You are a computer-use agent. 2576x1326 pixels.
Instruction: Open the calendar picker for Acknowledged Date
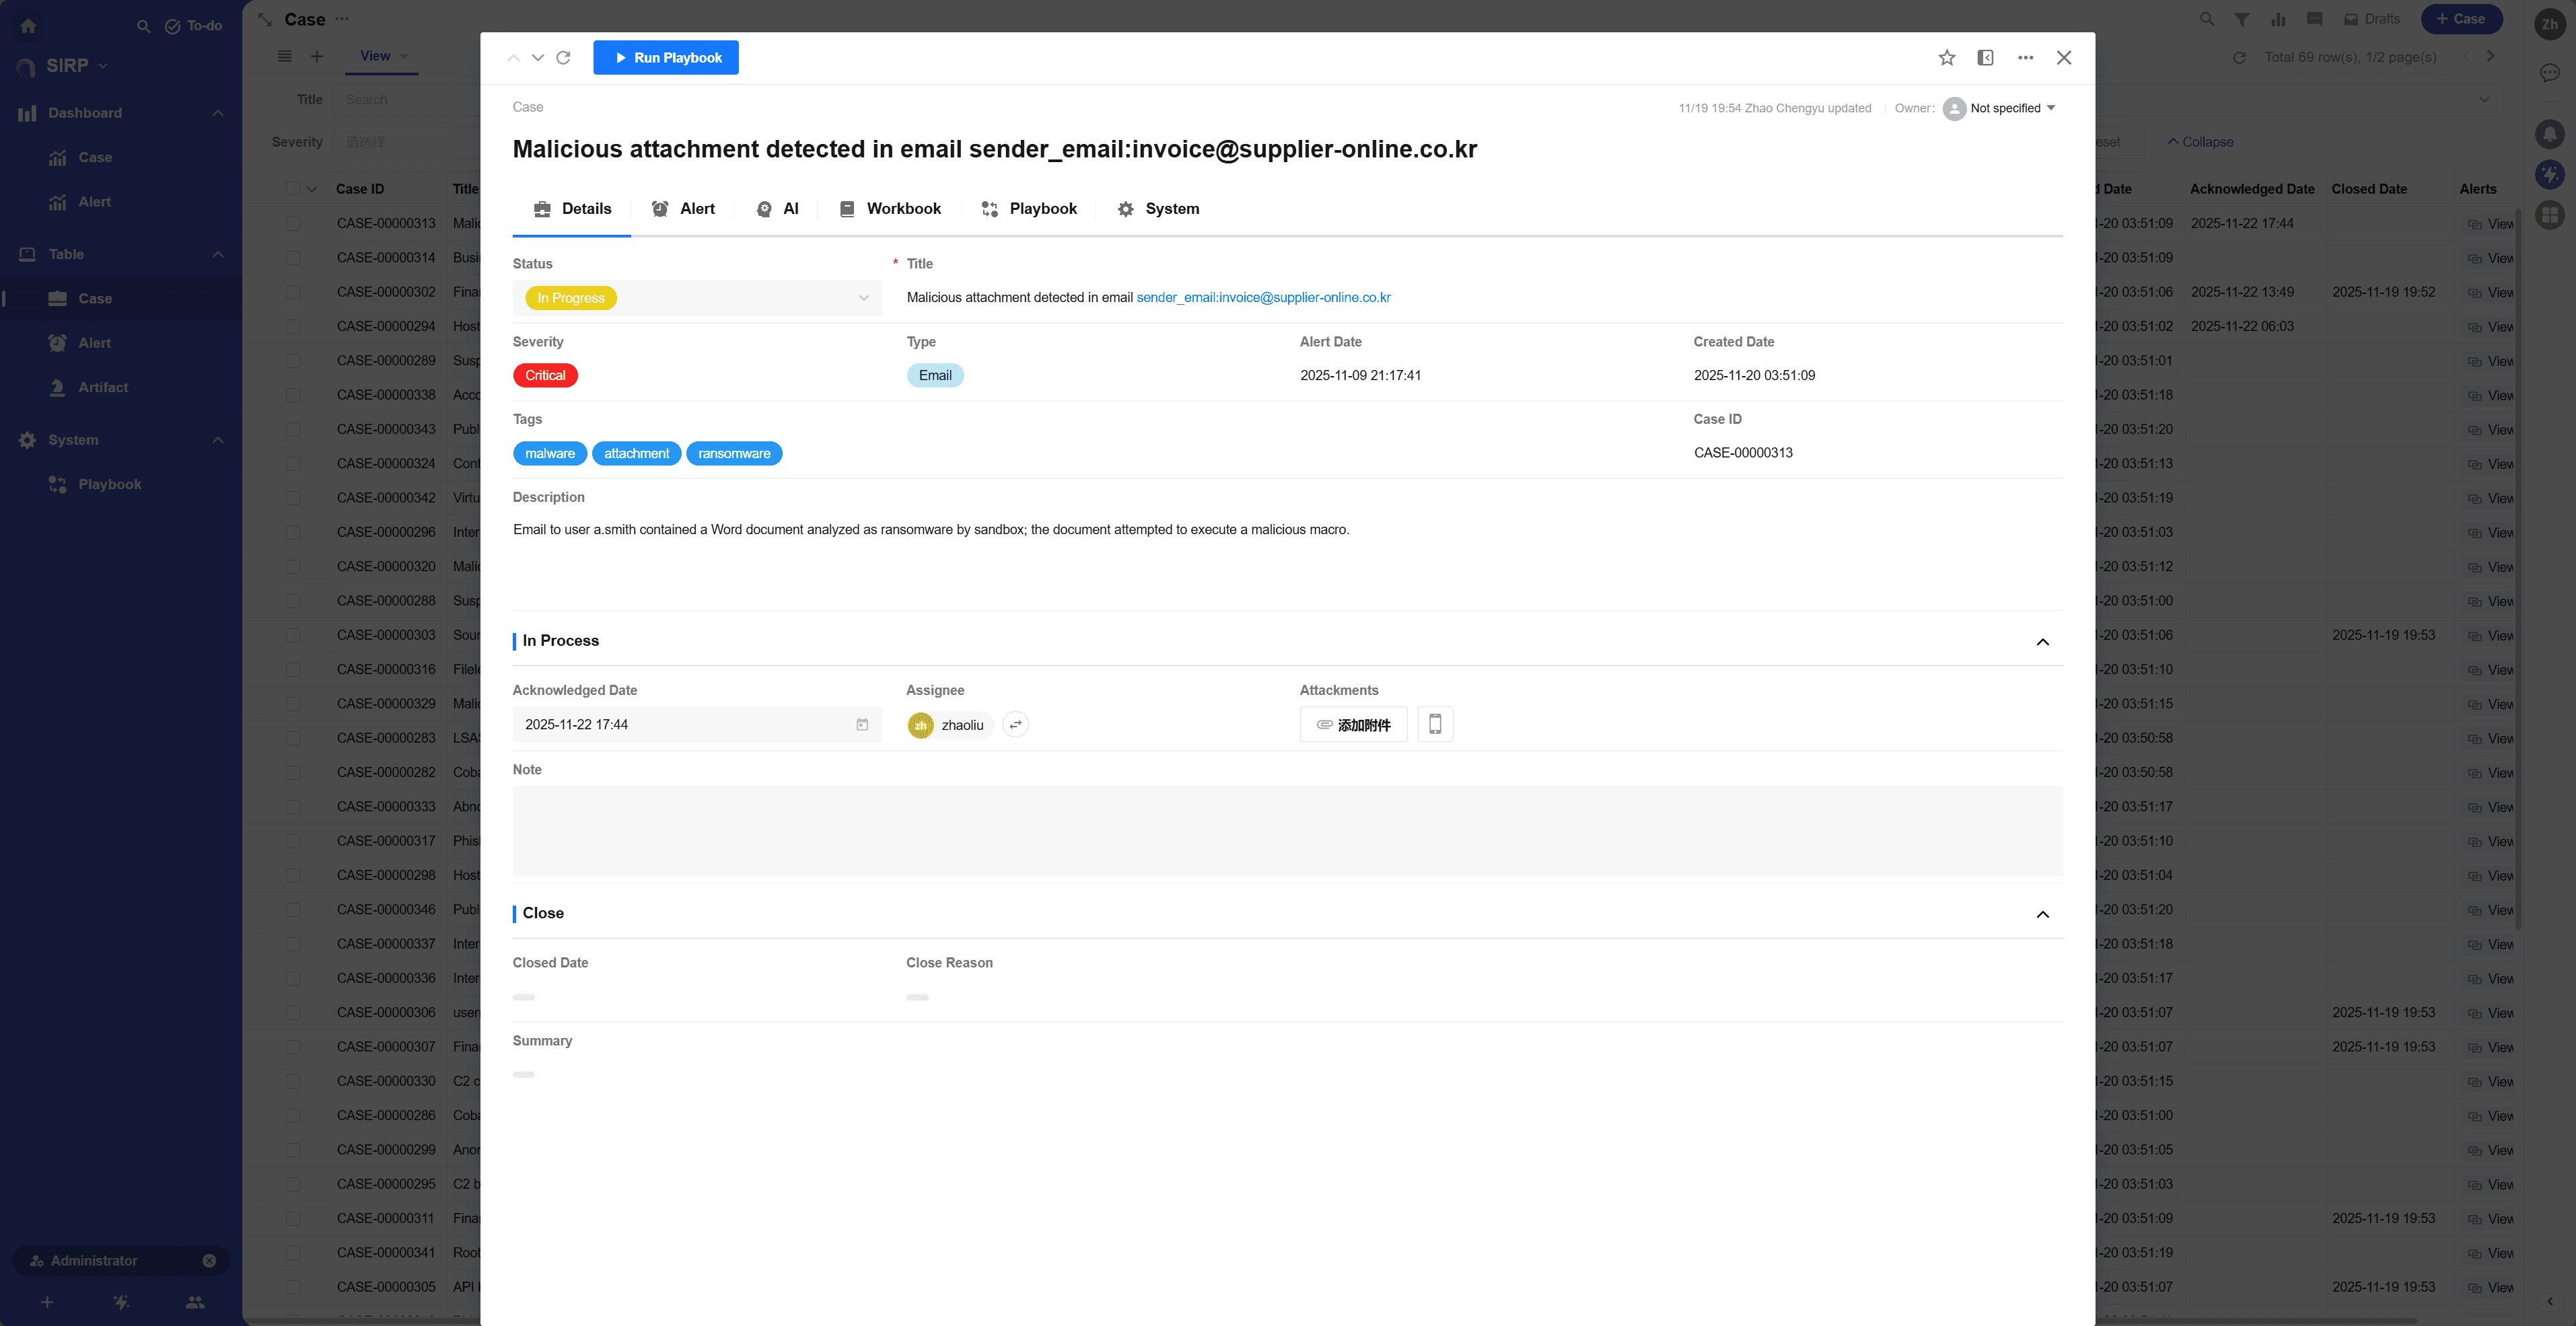pos(862,725)
